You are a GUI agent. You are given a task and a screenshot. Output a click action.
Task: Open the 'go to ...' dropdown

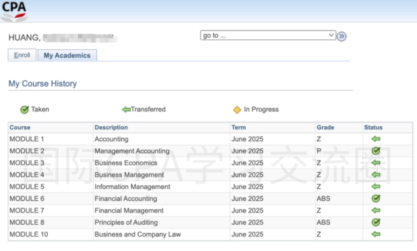click(x=268, y=35)
